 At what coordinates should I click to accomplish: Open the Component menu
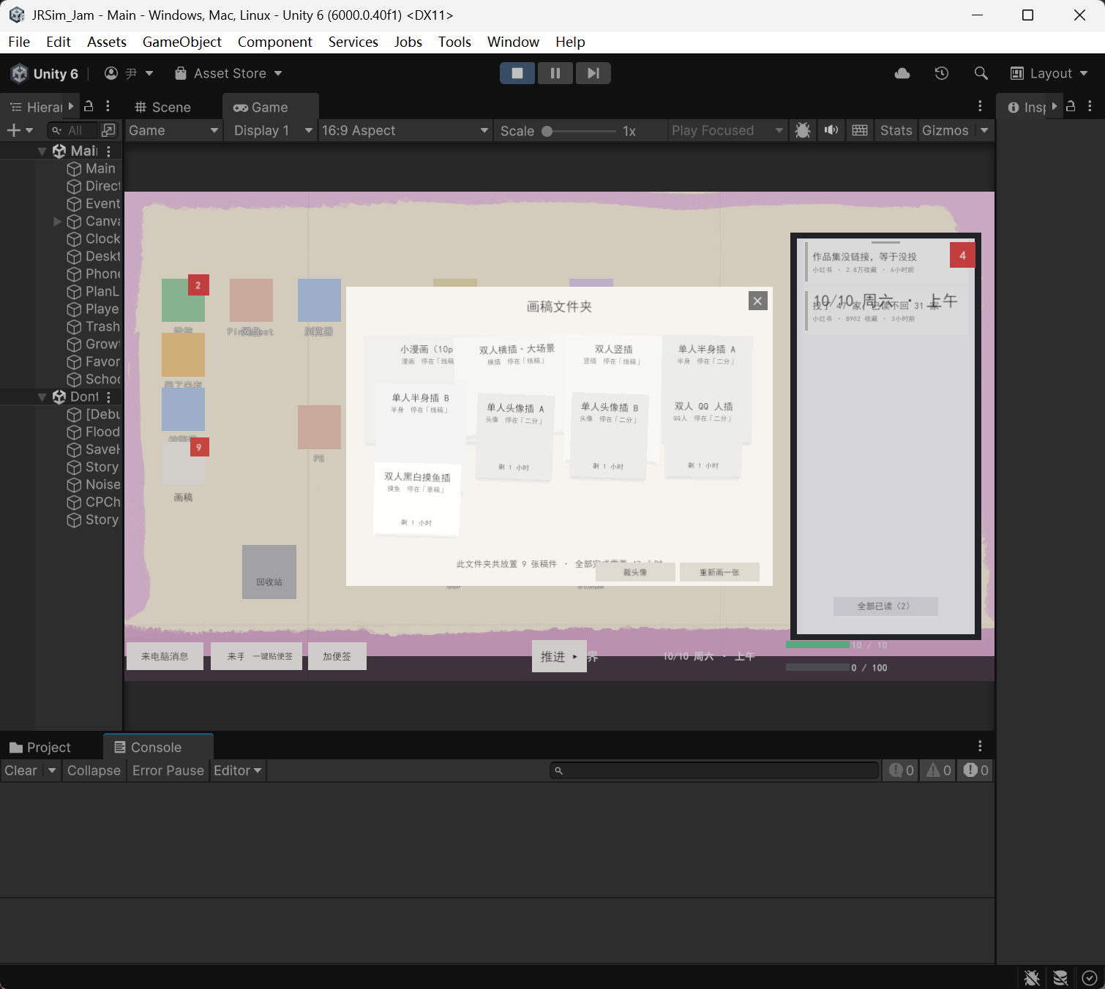tap(274, 42)
